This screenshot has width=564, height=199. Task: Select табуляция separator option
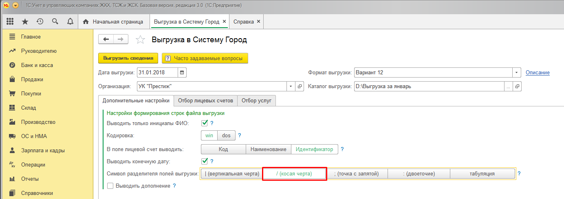click(x=482, y=174)
